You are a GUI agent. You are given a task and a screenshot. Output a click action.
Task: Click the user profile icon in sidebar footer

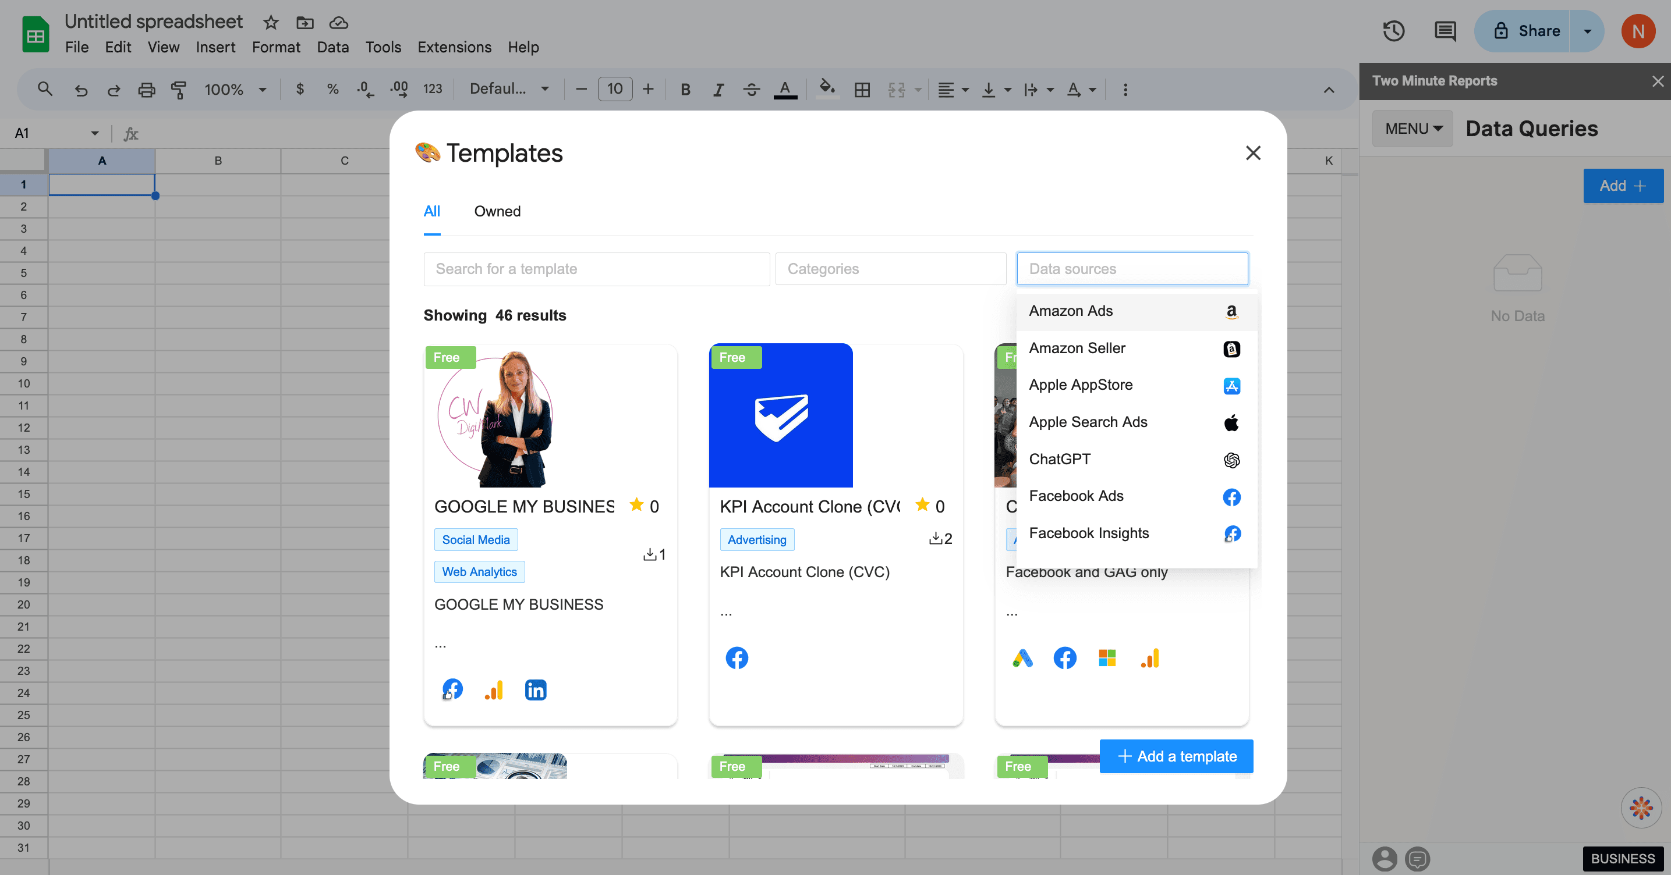click(1385, 859)
